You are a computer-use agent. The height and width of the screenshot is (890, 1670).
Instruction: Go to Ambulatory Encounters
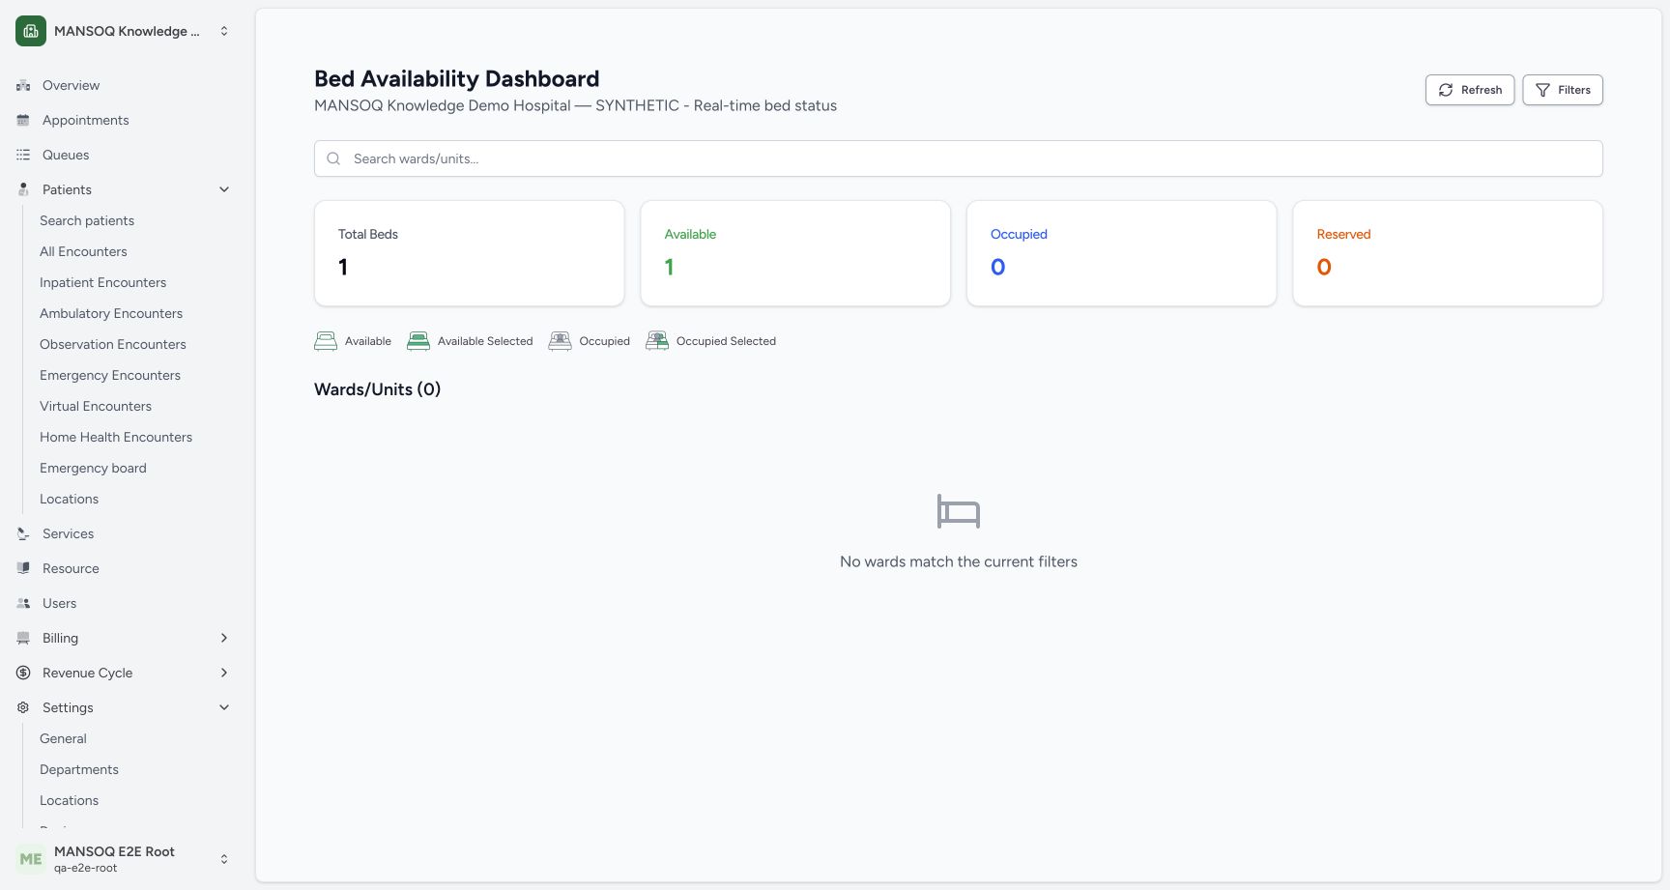(111, 313)
